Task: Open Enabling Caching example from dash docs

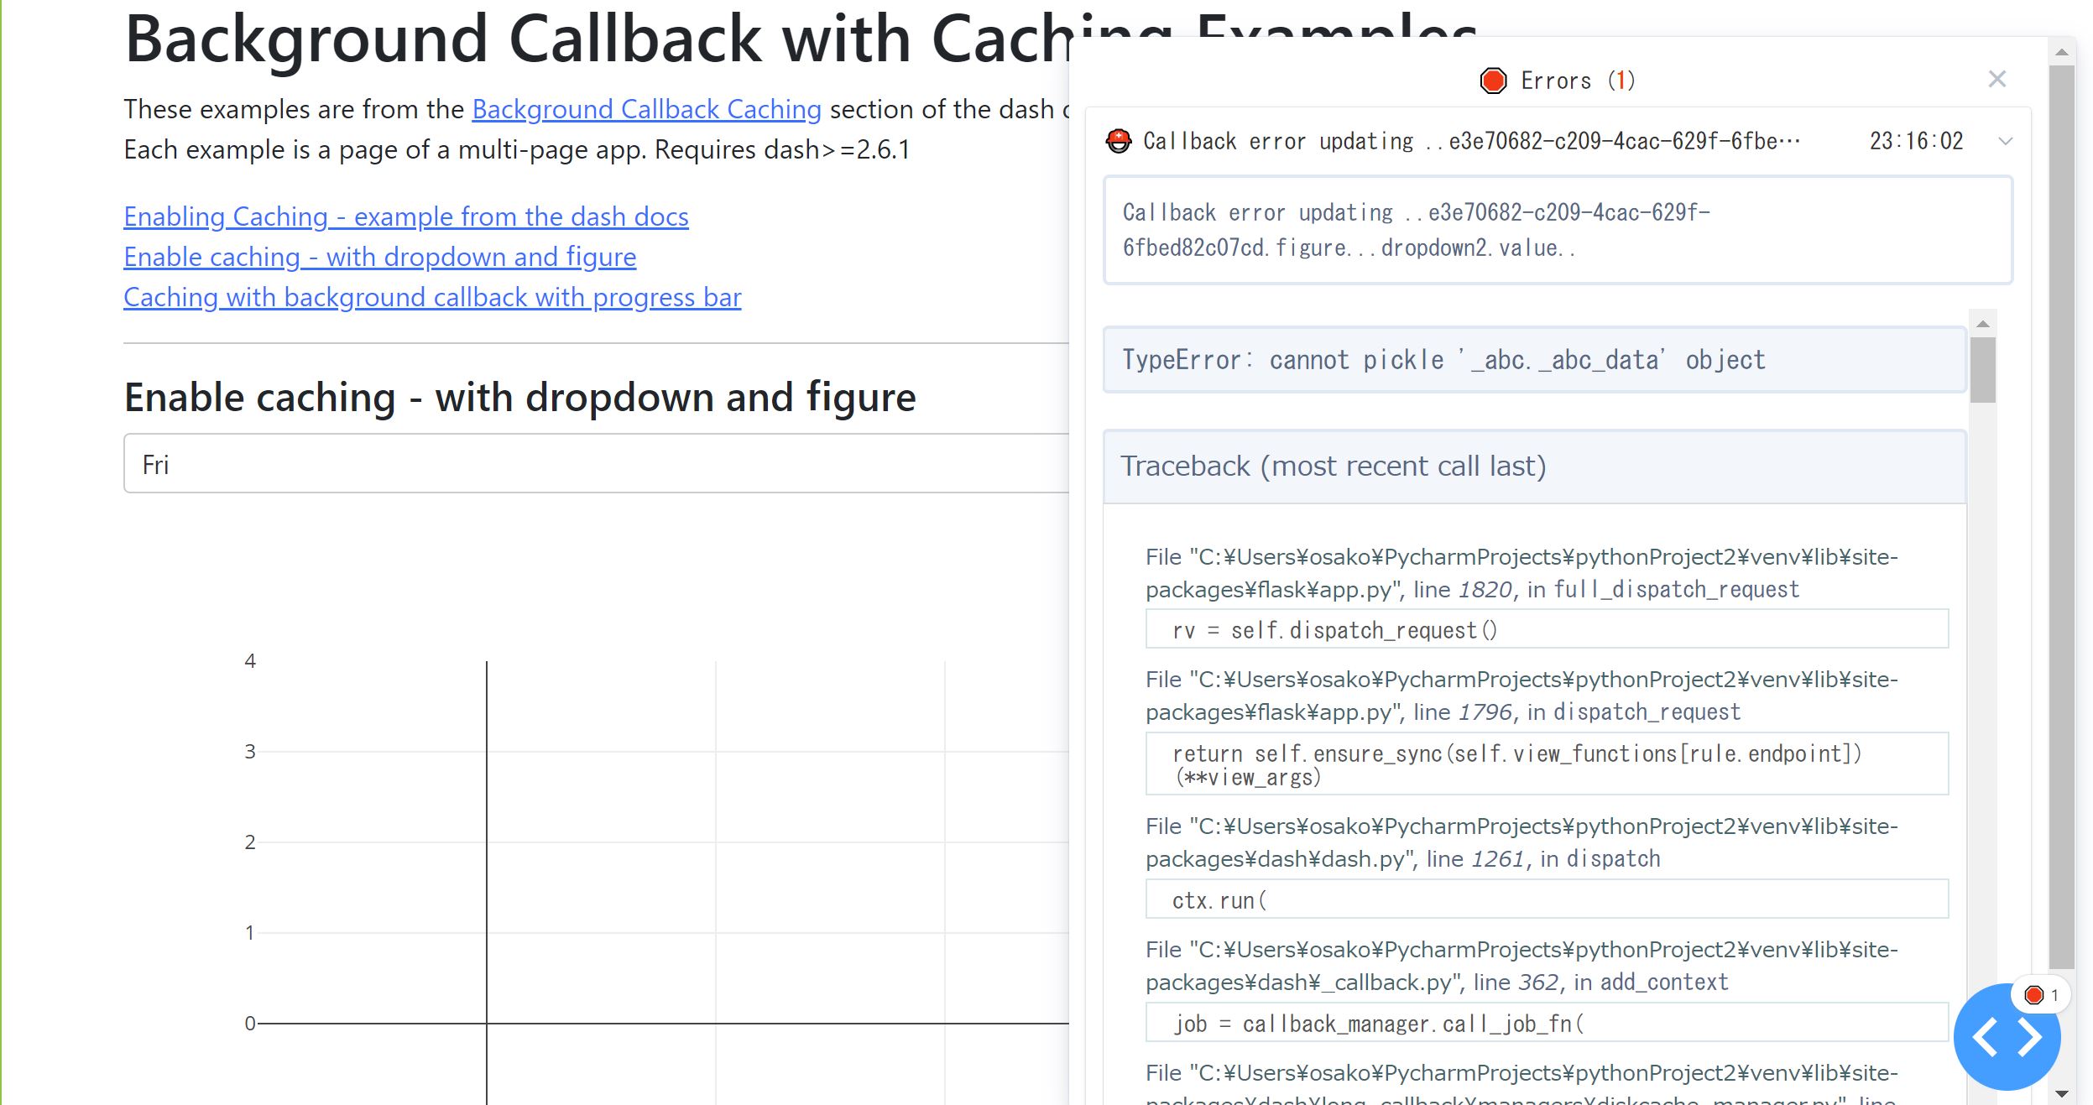Action: pyautogui.click(x=405, y=216)
